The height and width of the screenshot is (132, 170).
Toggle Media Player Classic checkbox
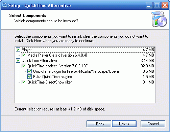point(24,55)
